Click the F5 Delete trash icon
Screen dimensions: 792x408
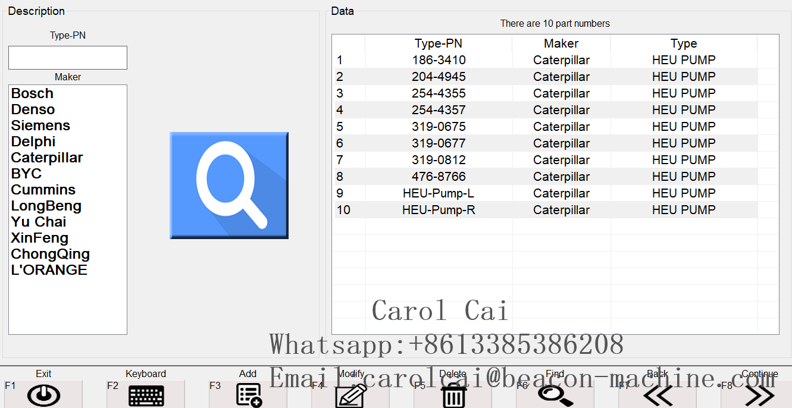pos(453,396)
